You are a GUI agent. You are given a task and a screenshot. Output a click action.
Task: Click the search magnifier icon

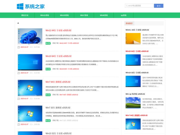(126, 6)
